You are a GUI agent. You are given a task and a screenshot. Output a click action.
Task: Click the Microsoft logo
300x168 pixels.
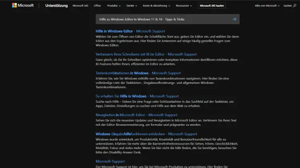(x=22, y=6)
